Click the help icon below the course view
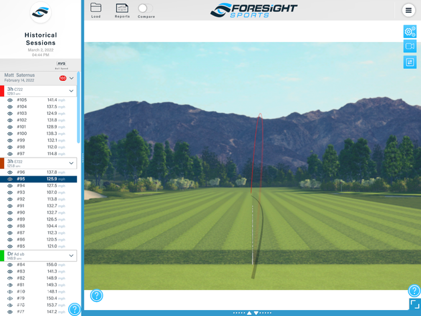The height and width of the screenshot is (316, 421). coord(97,295)
